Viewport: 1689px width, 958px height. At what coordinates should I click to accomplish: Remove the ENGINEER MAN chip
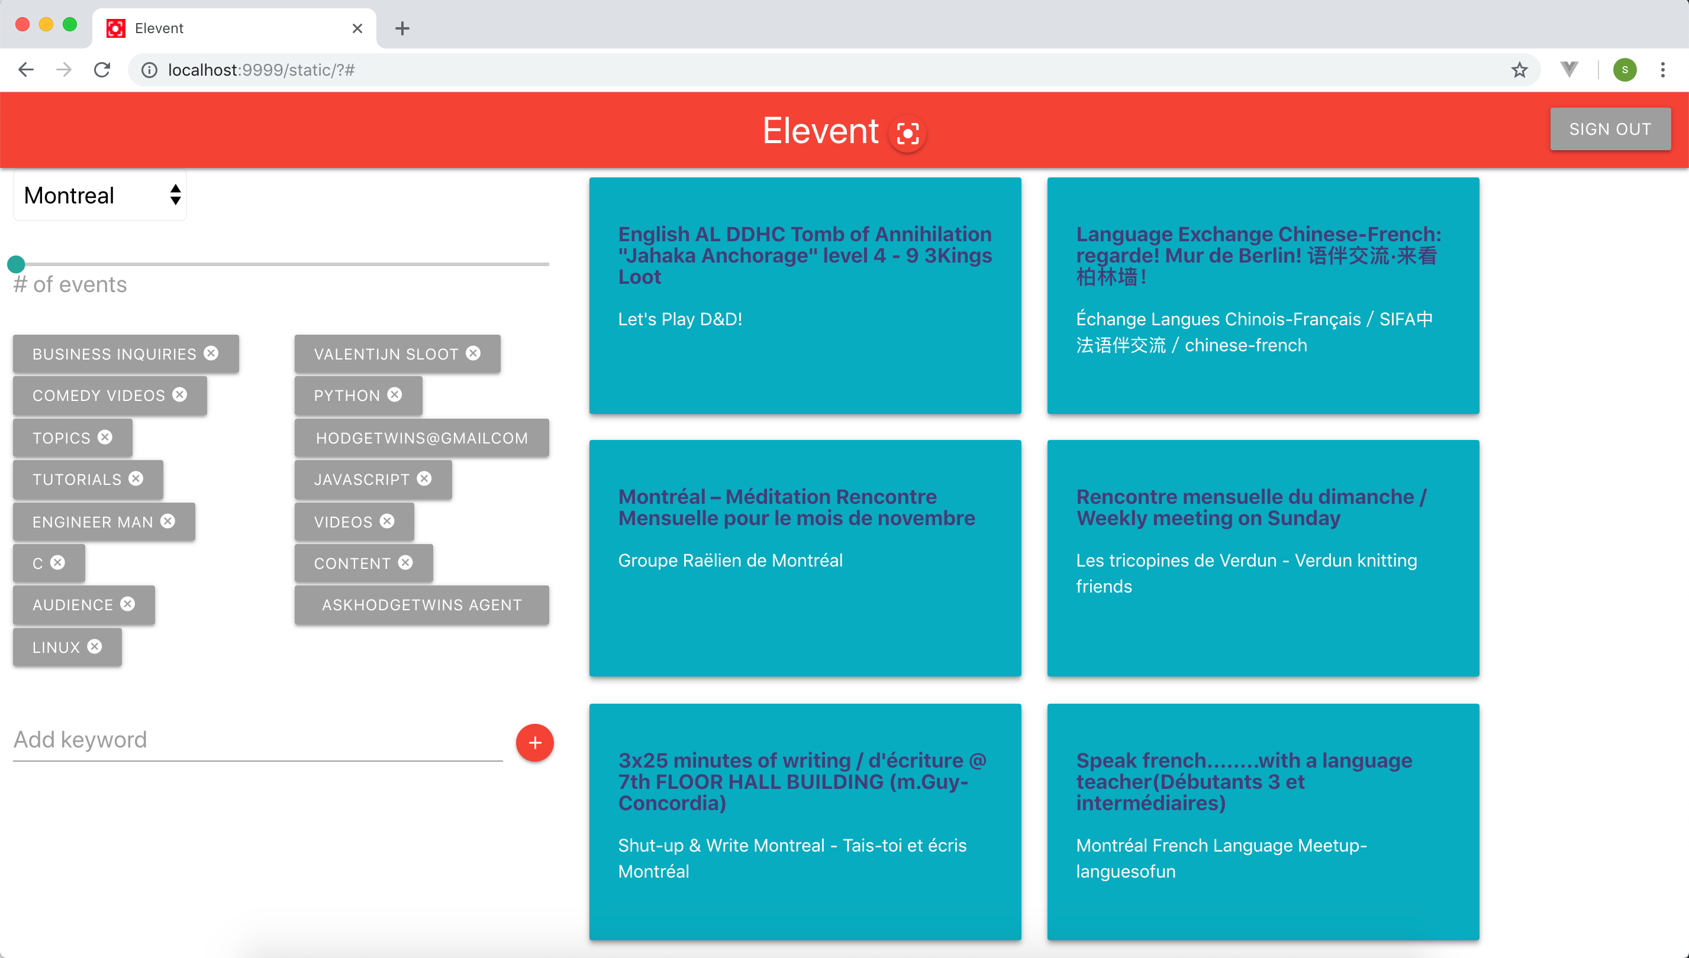click(168, 521)
